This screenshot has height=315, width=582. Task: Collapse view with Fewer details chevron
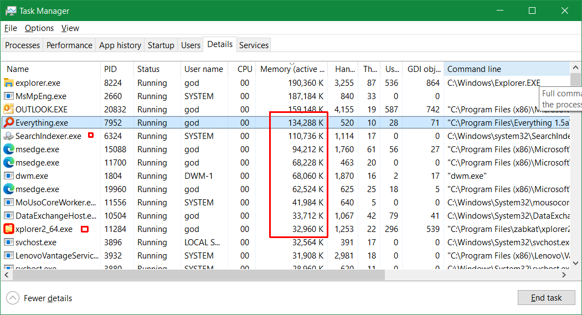[13, 298]
